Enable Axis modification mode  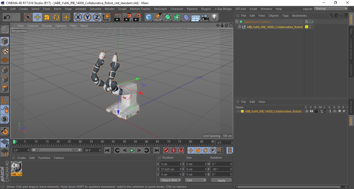click(5, 100)
